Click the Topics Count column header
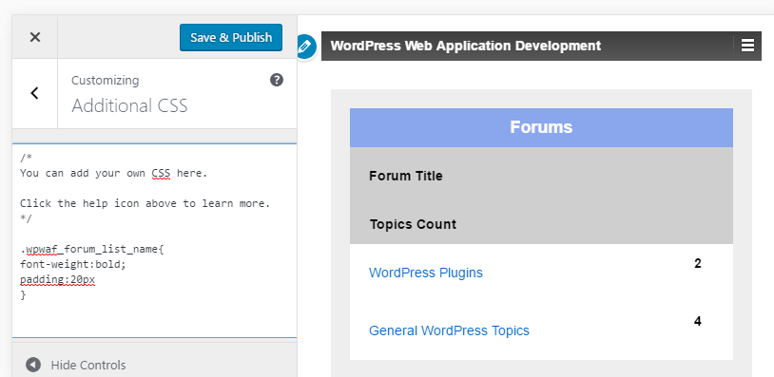The height and width of the screenshot is (377, 774). (x=413, y=224)
